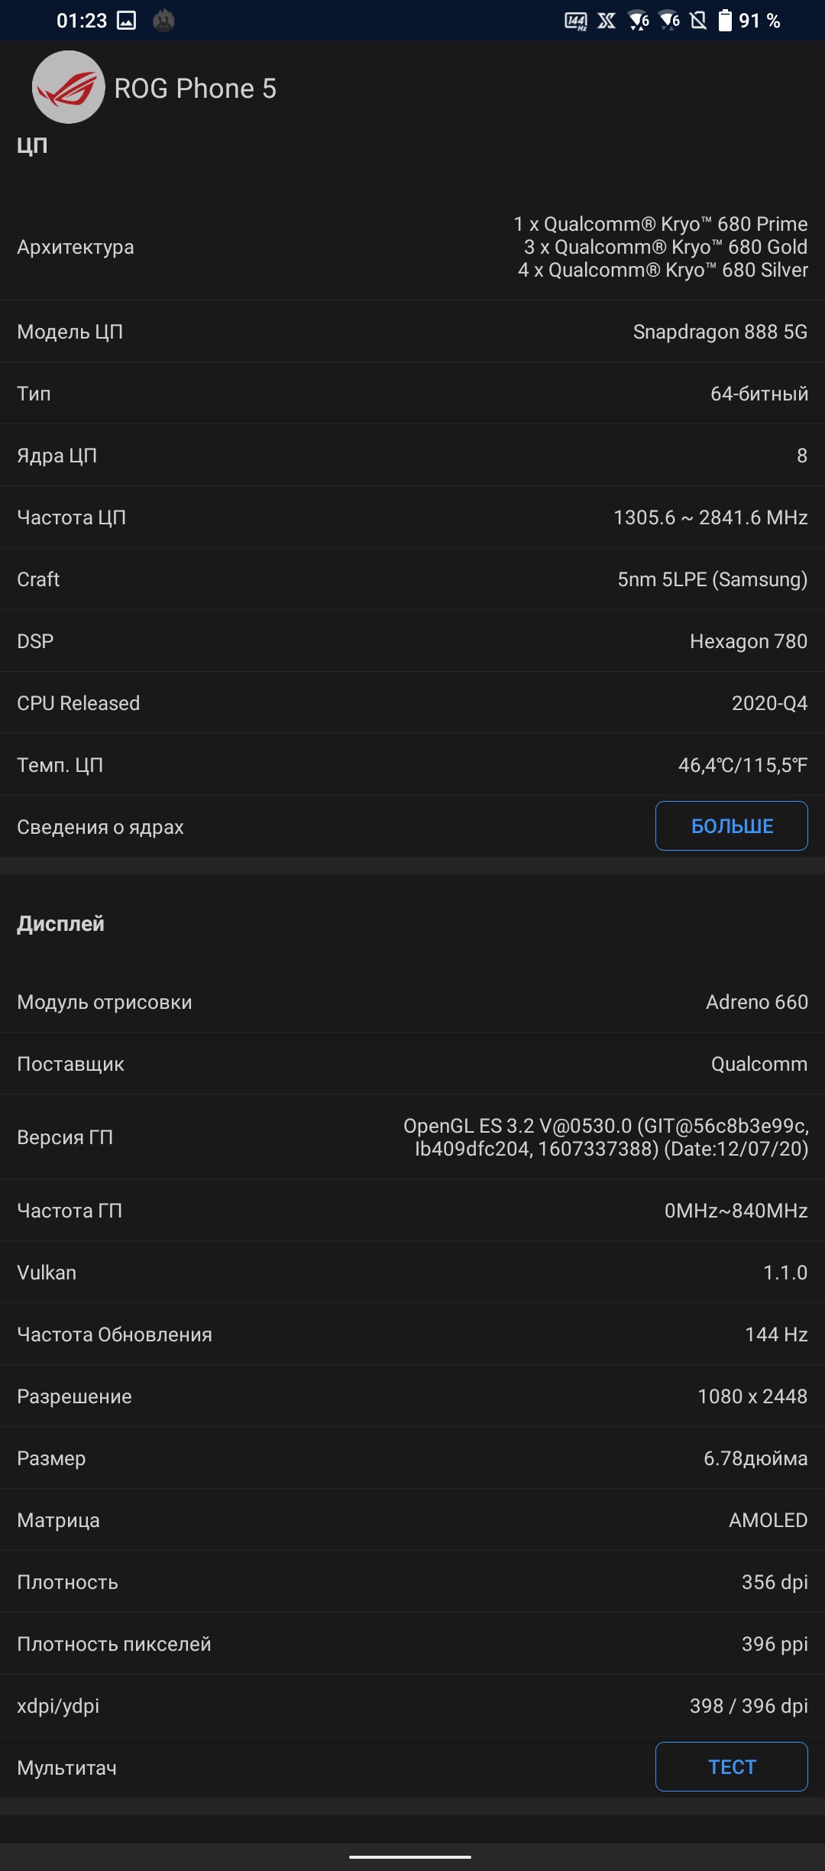Image resolution: width=825 pixels, height=1871 pixels.
Task: Tap the navigation gesture bar at bottom
Action: point(410,1856)
